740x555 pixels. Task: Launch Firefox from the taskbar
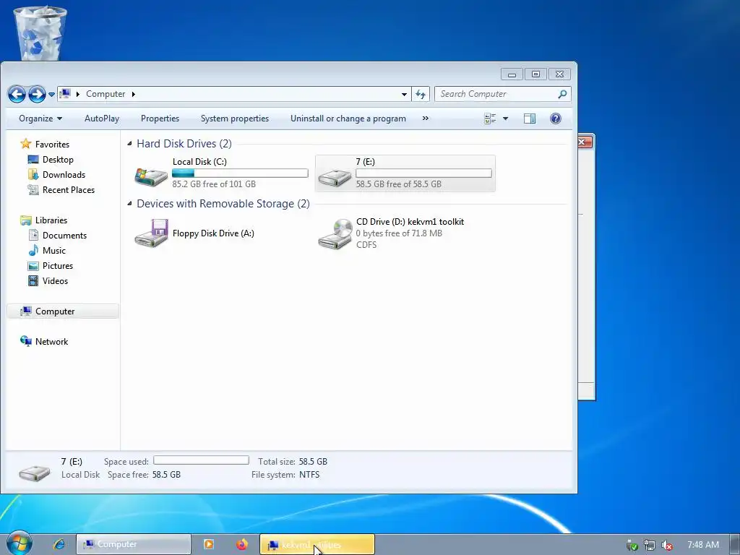(241, 544)
